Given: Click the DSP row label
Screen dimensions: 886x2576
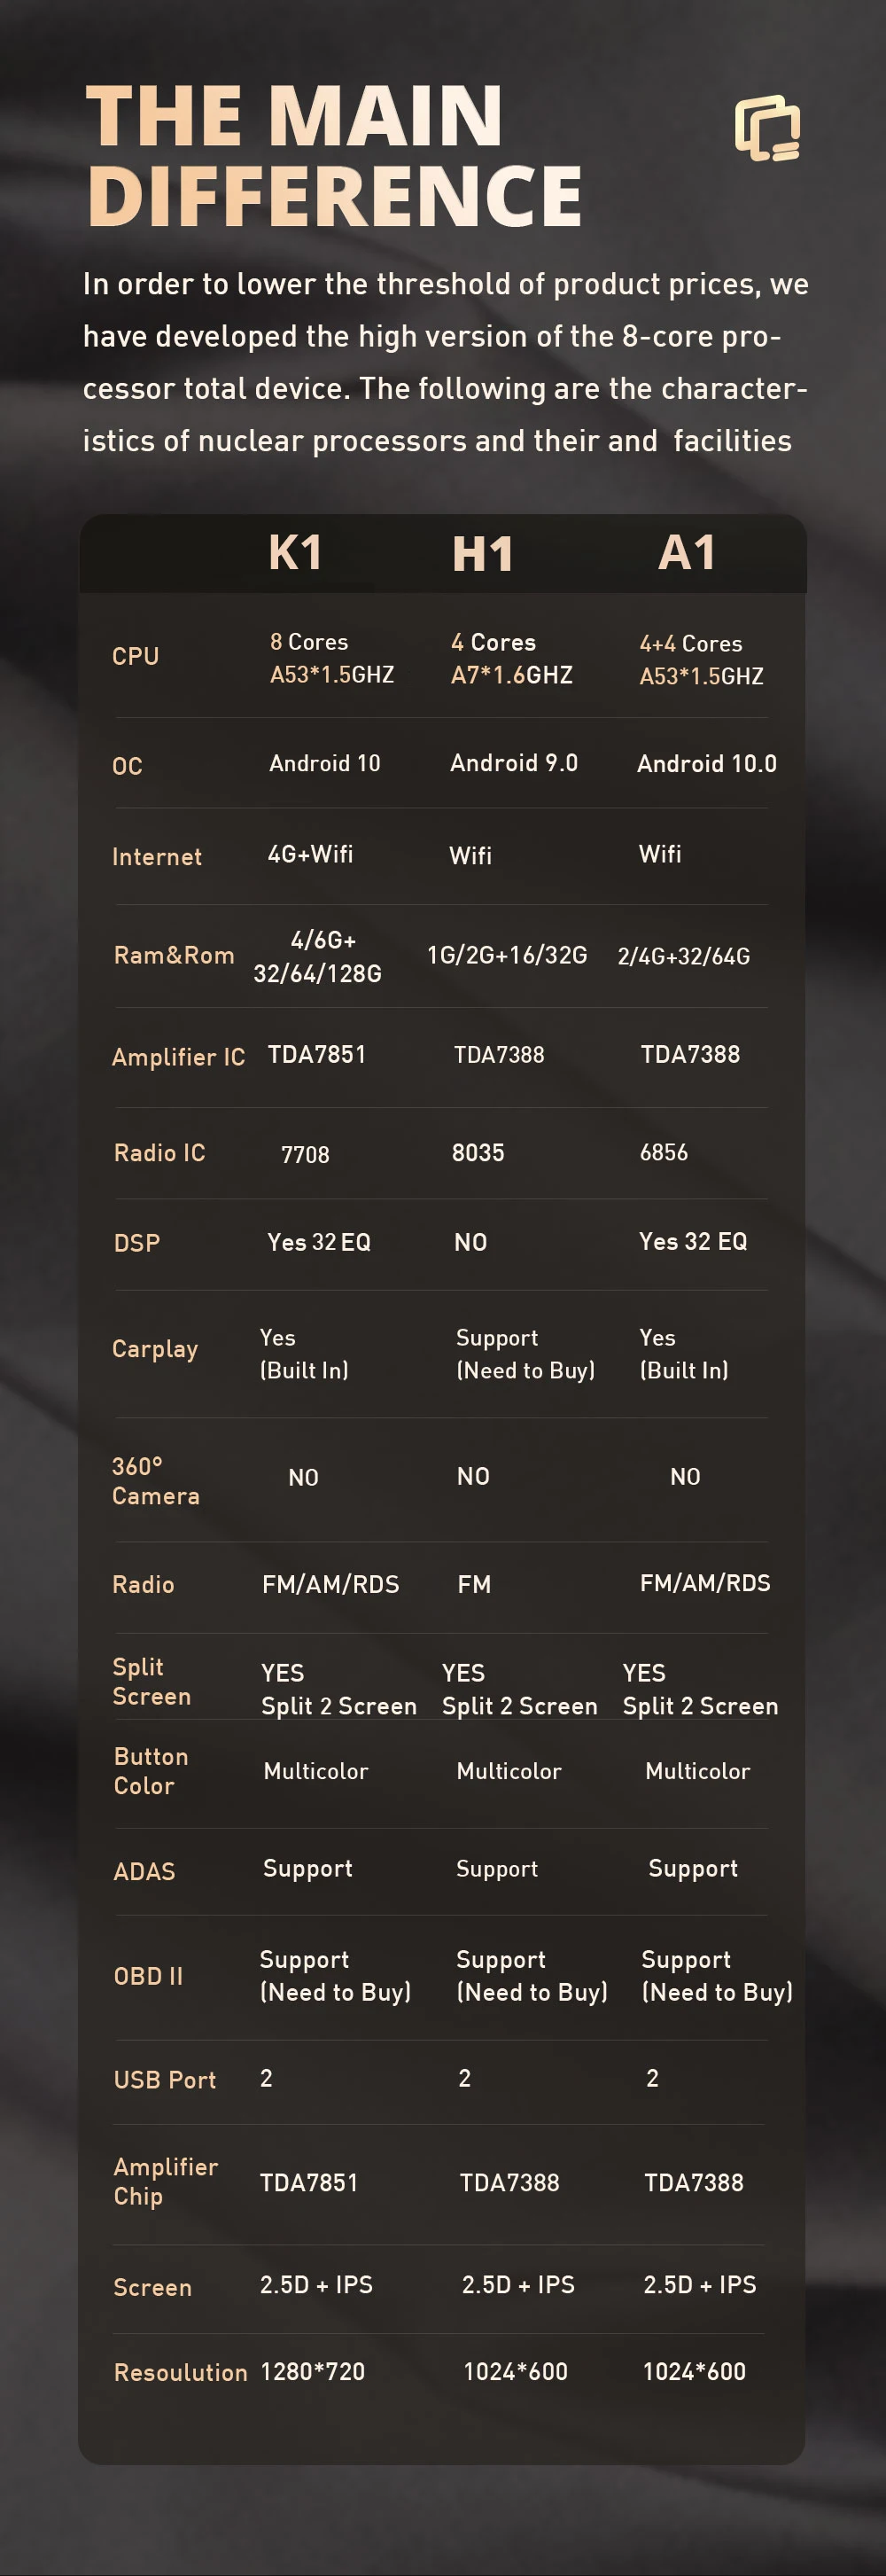Looking at the screenshot, I should coord(137,1243).
